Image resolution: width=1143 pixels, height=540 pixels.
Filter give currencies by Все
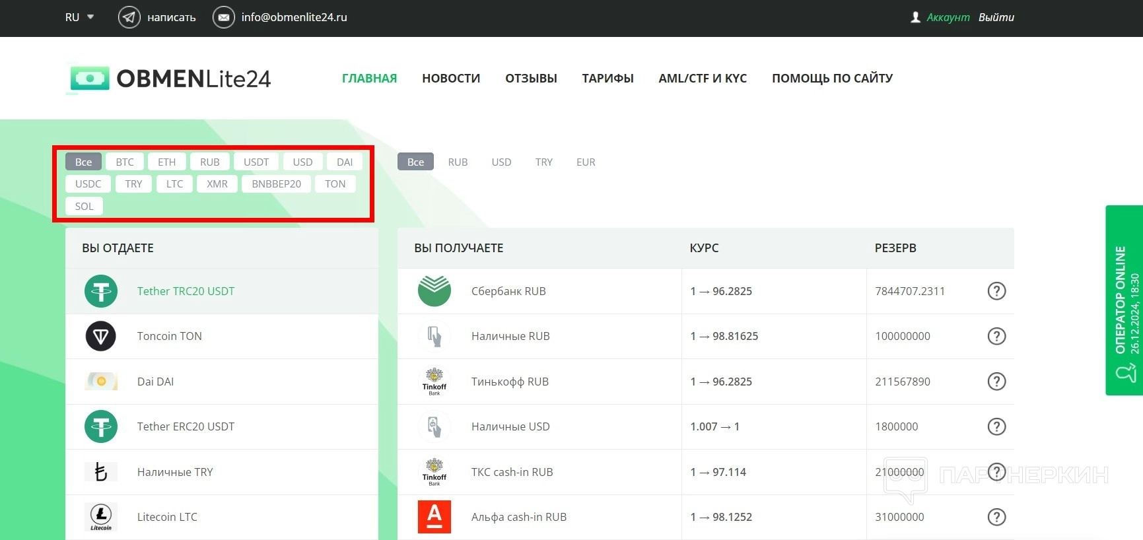pos(83,162)
